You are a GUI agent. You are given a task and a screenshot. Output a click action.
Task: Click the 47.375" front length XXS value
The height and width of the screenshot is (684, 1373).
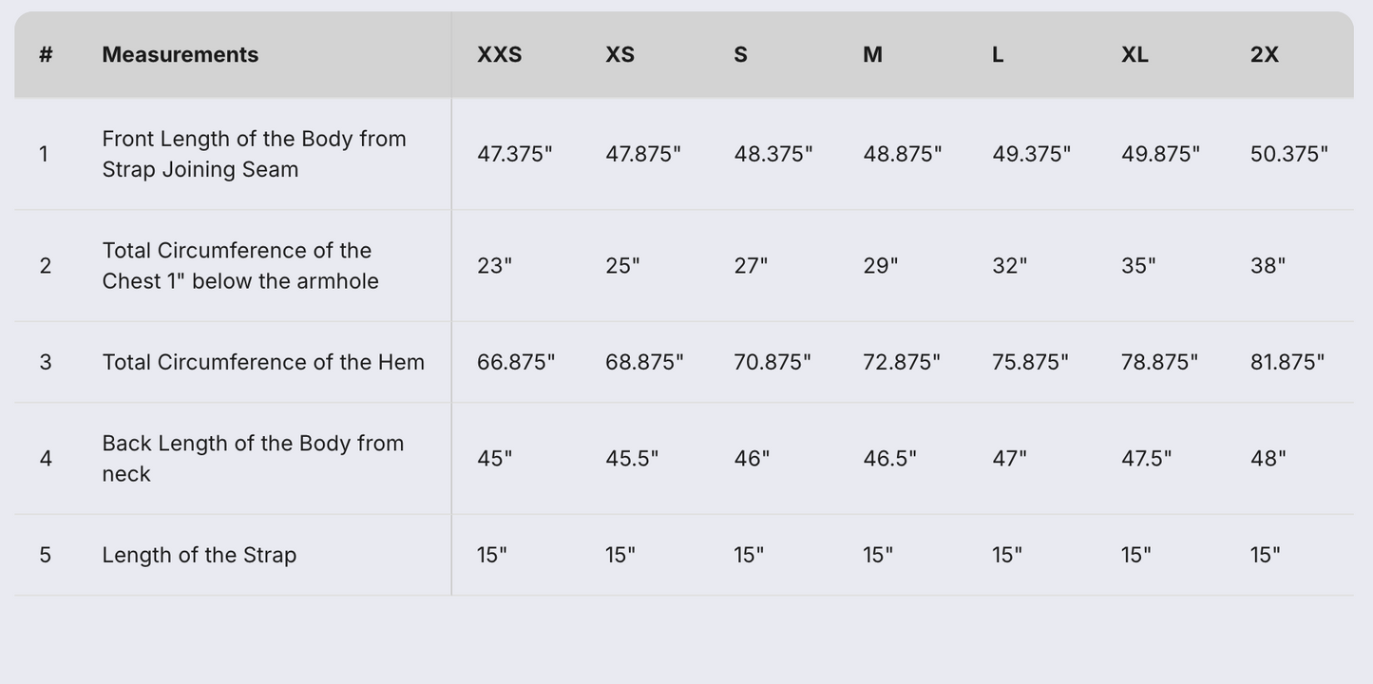click(514, 154)
